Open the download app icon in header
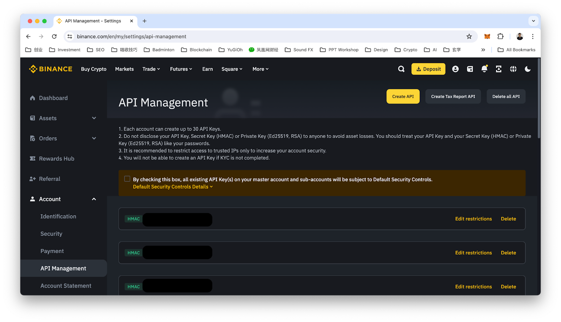This screenshot has width=561, height=322. point(499,69)
